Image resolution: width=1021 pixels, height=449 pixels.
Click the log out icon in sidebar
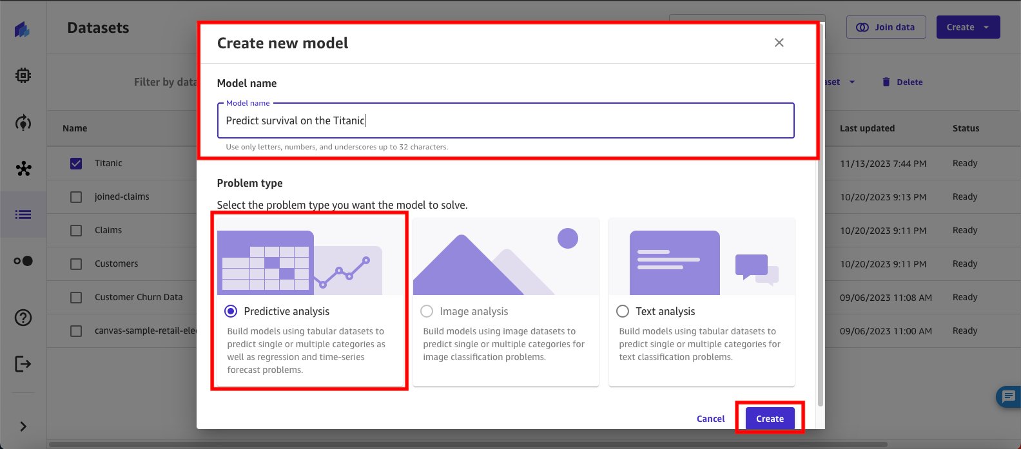pyautogui.click(x=23, y=364)
